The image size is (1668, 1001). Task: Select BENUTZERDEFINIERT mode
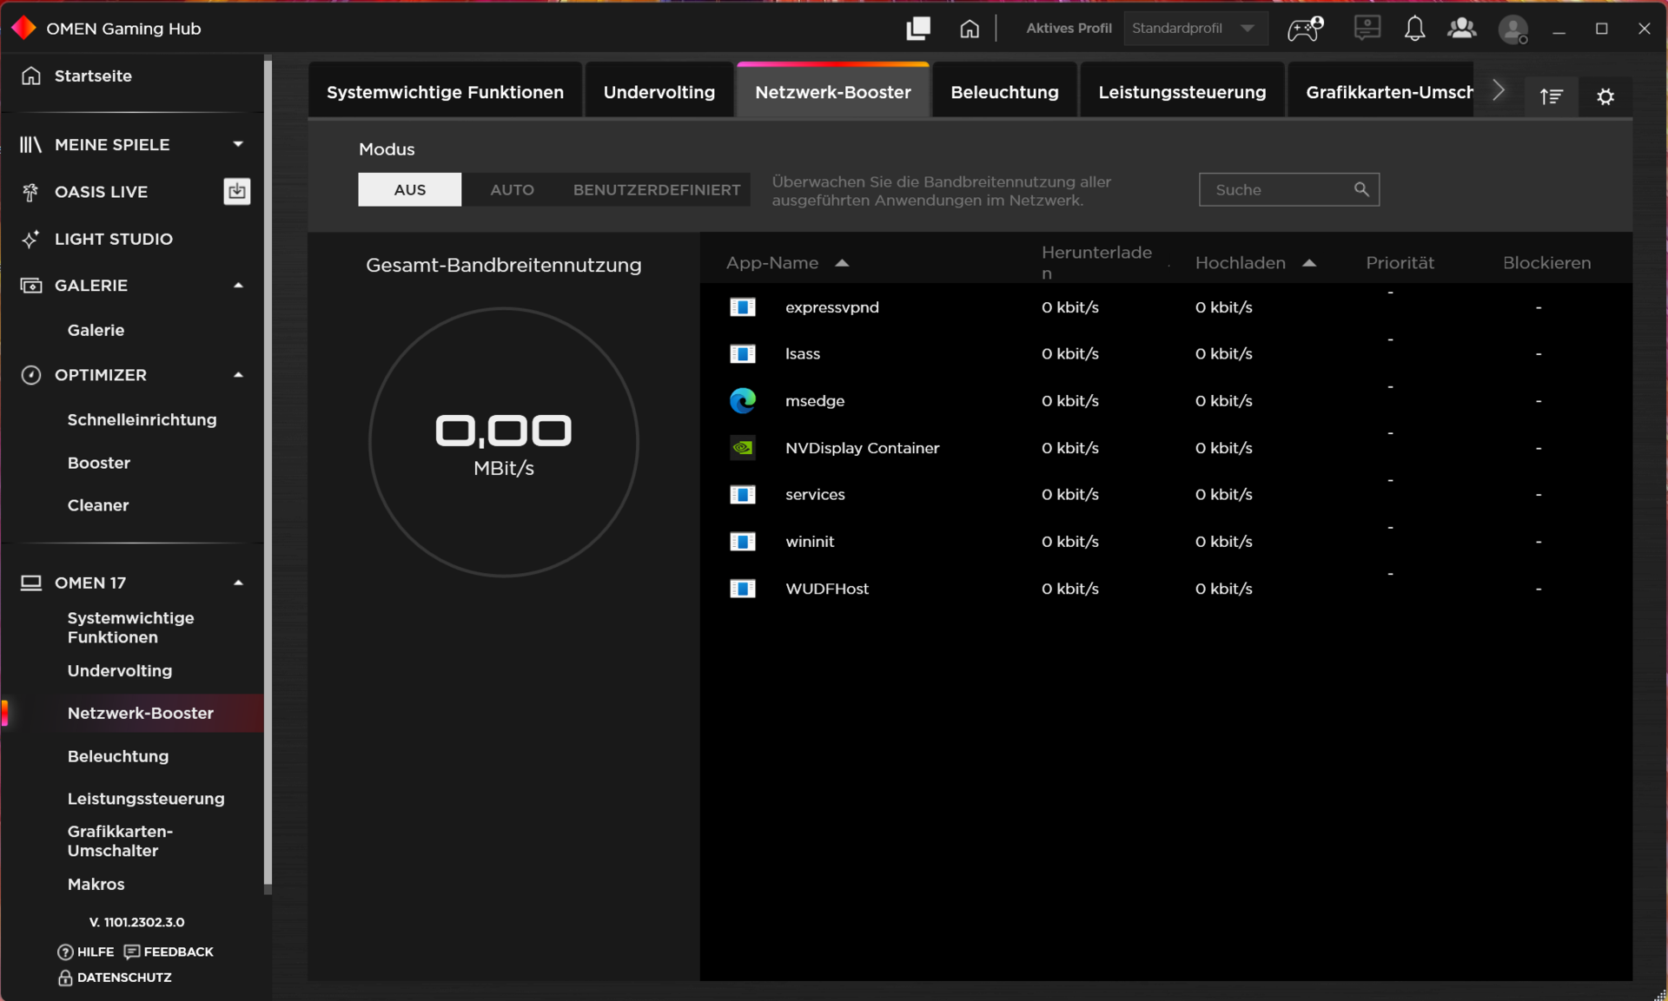(x=657, y=189)
